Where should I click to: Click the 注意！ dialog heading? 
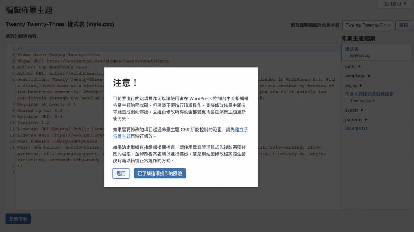pos(125,83)
